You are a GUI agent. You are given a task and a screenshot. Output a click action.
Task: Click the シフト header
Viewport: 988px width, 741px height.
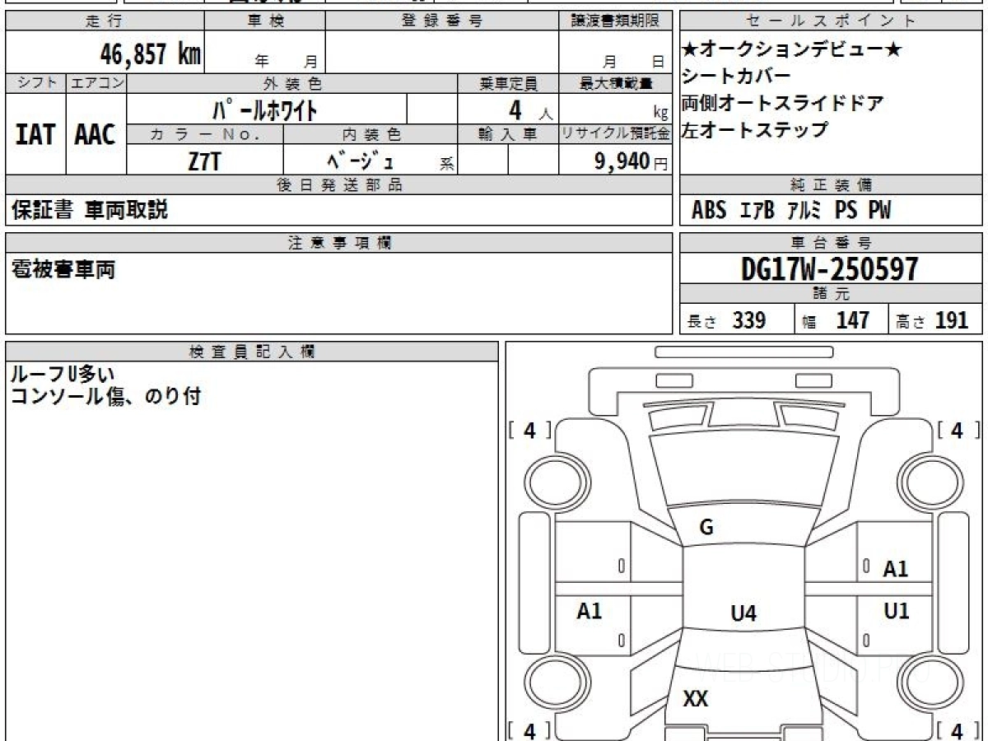point(36,83)
